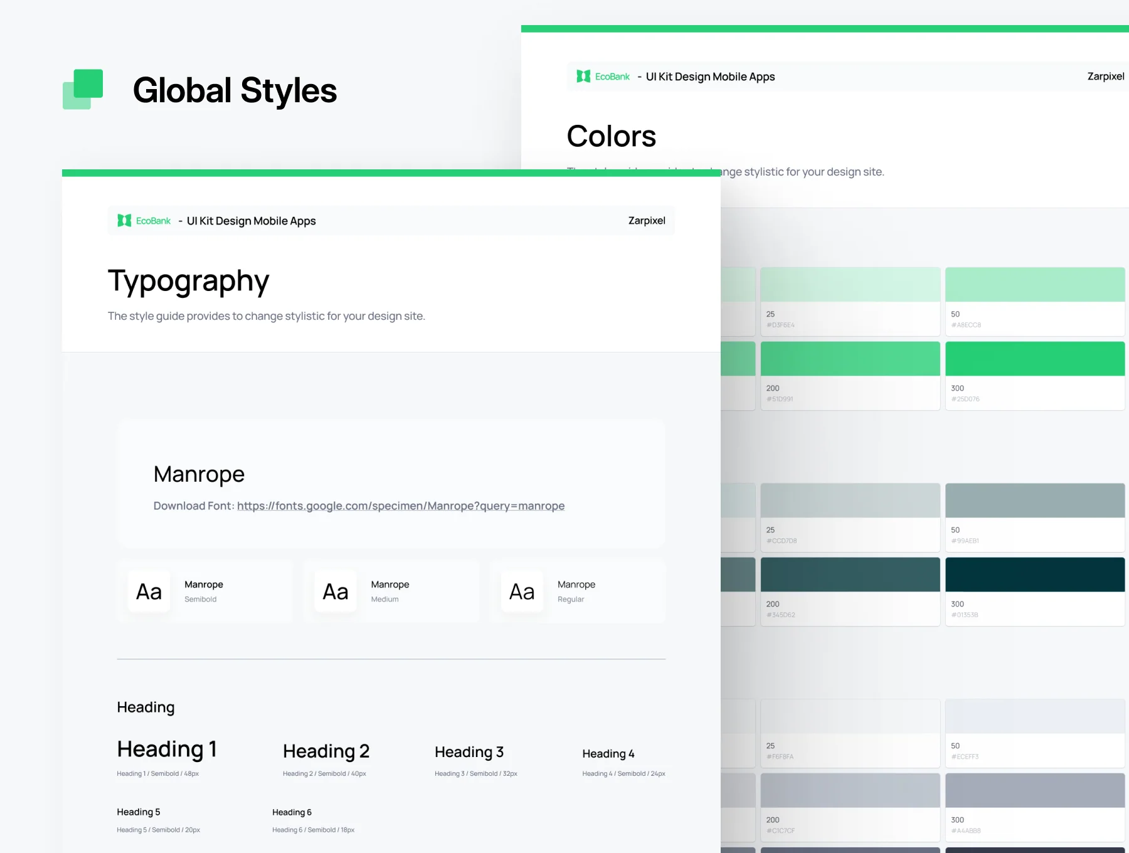Click the Typography page title
The width and height of the screenshot is (1129, 853).
pos(189,281)
